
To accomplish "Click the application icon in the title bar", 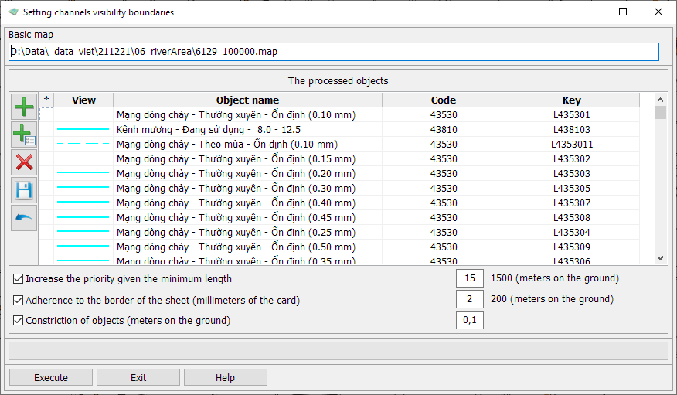I will pos(12,12).
